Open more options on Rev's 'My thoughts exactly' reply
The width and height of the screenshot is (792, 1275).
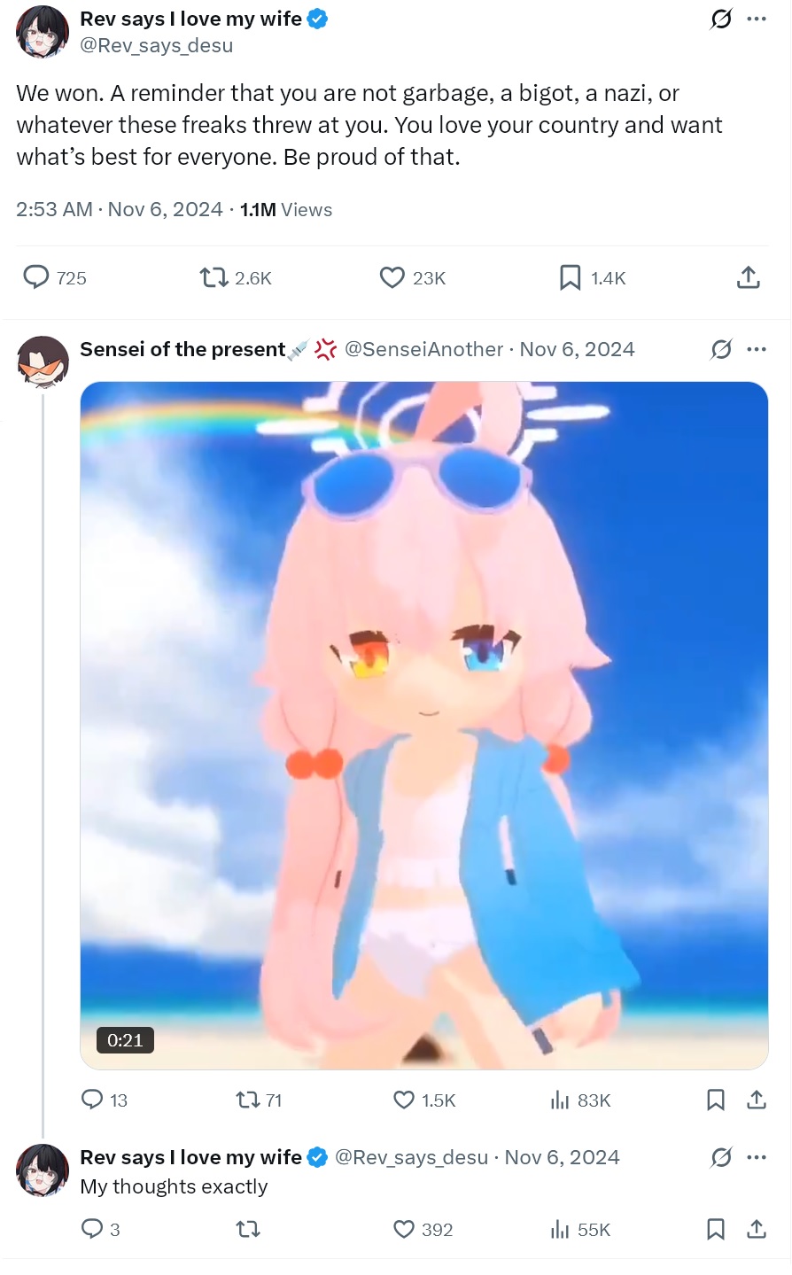(x=757, y=1157)
